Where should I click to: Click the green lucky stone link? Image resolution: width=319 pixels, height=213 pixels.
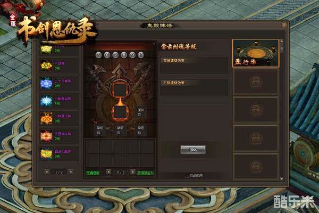[x=146, y=173]
